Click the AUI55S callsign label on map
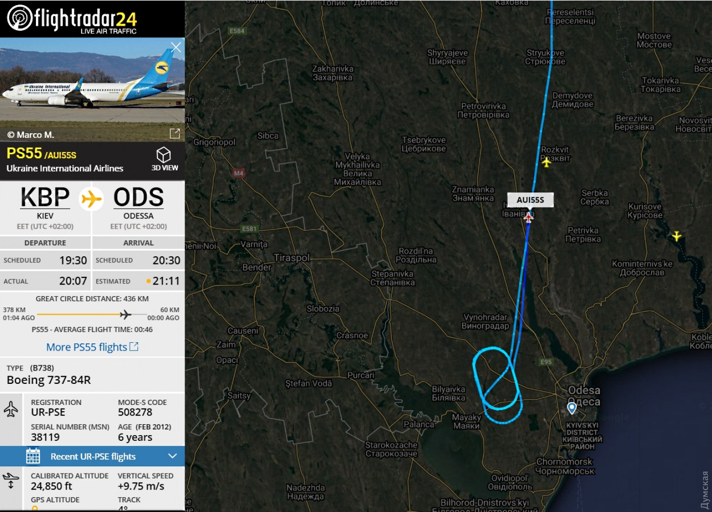The image size is (712, 512). 530,200
